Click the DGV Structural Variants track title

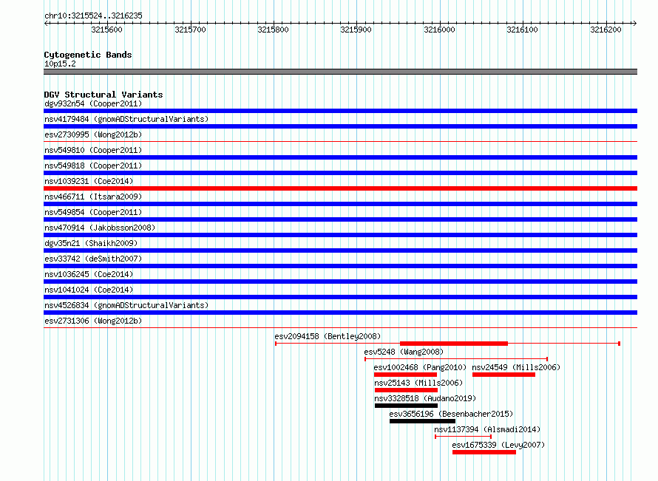[x=104, y=95]
